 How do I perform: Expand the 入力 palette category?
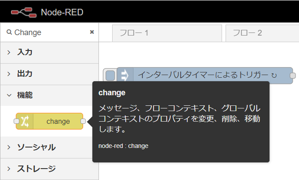click(x=49, y=53)
